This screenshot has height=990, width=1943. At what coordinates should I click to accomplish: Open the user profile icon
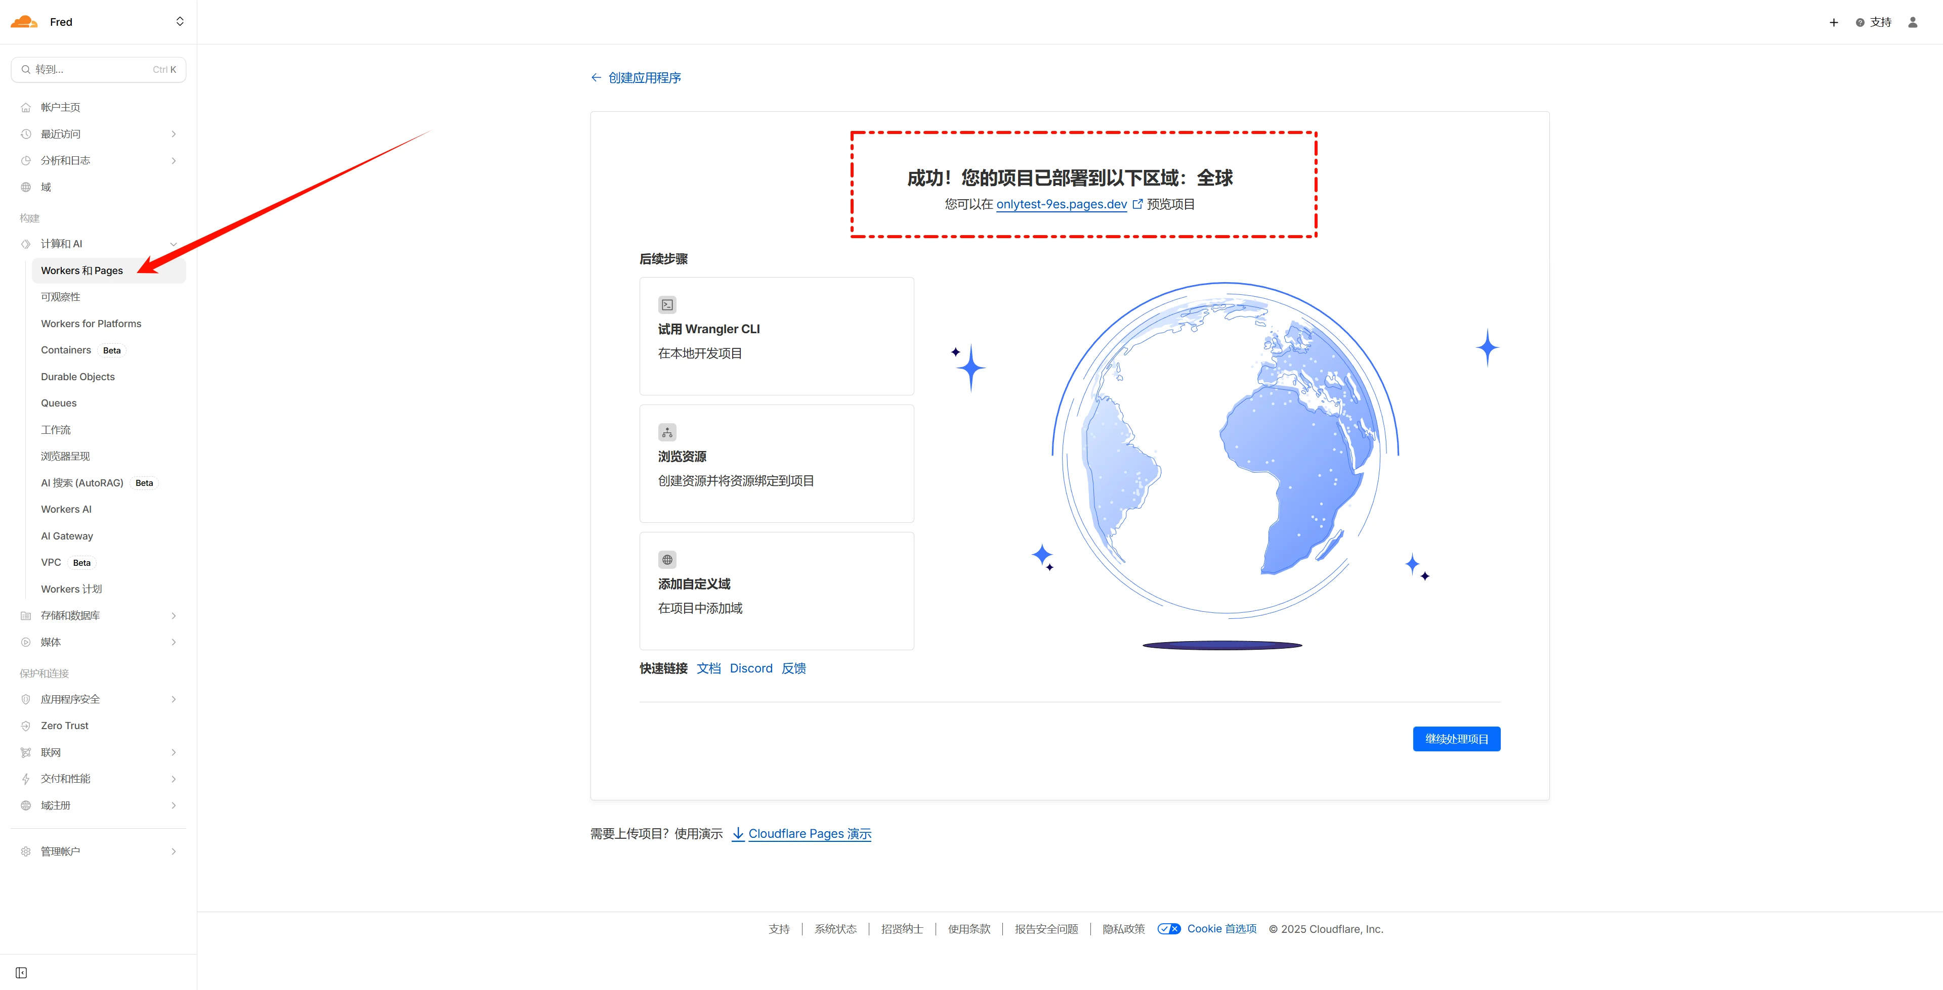coord(1912,23)
